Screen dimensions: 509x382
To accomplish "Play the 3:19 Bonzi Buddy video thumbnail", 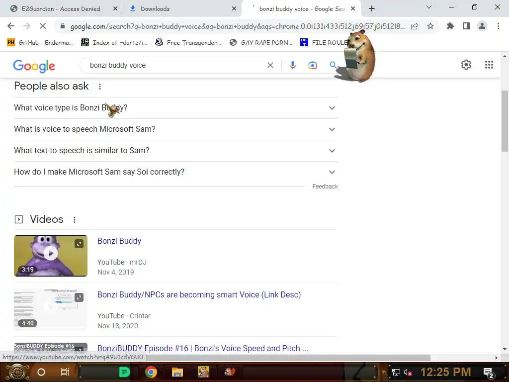I will point(51,256).
